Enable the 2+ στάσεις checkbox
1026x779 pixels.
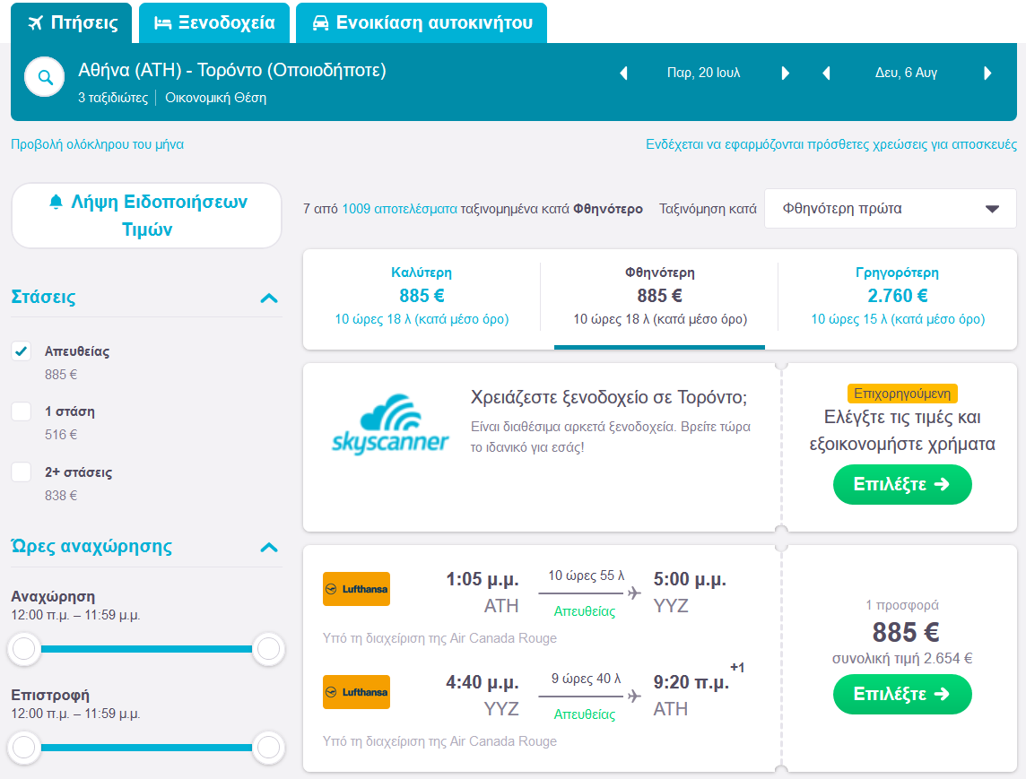[x=22, y=472]
